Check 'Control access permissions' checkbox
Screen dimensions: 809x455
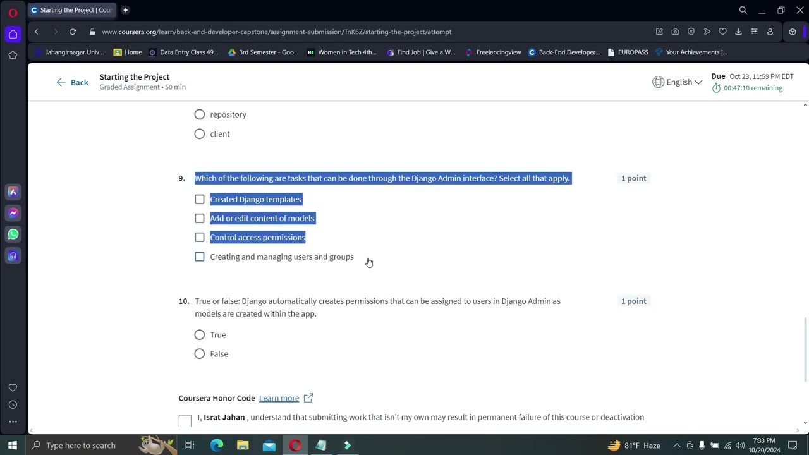200,237
